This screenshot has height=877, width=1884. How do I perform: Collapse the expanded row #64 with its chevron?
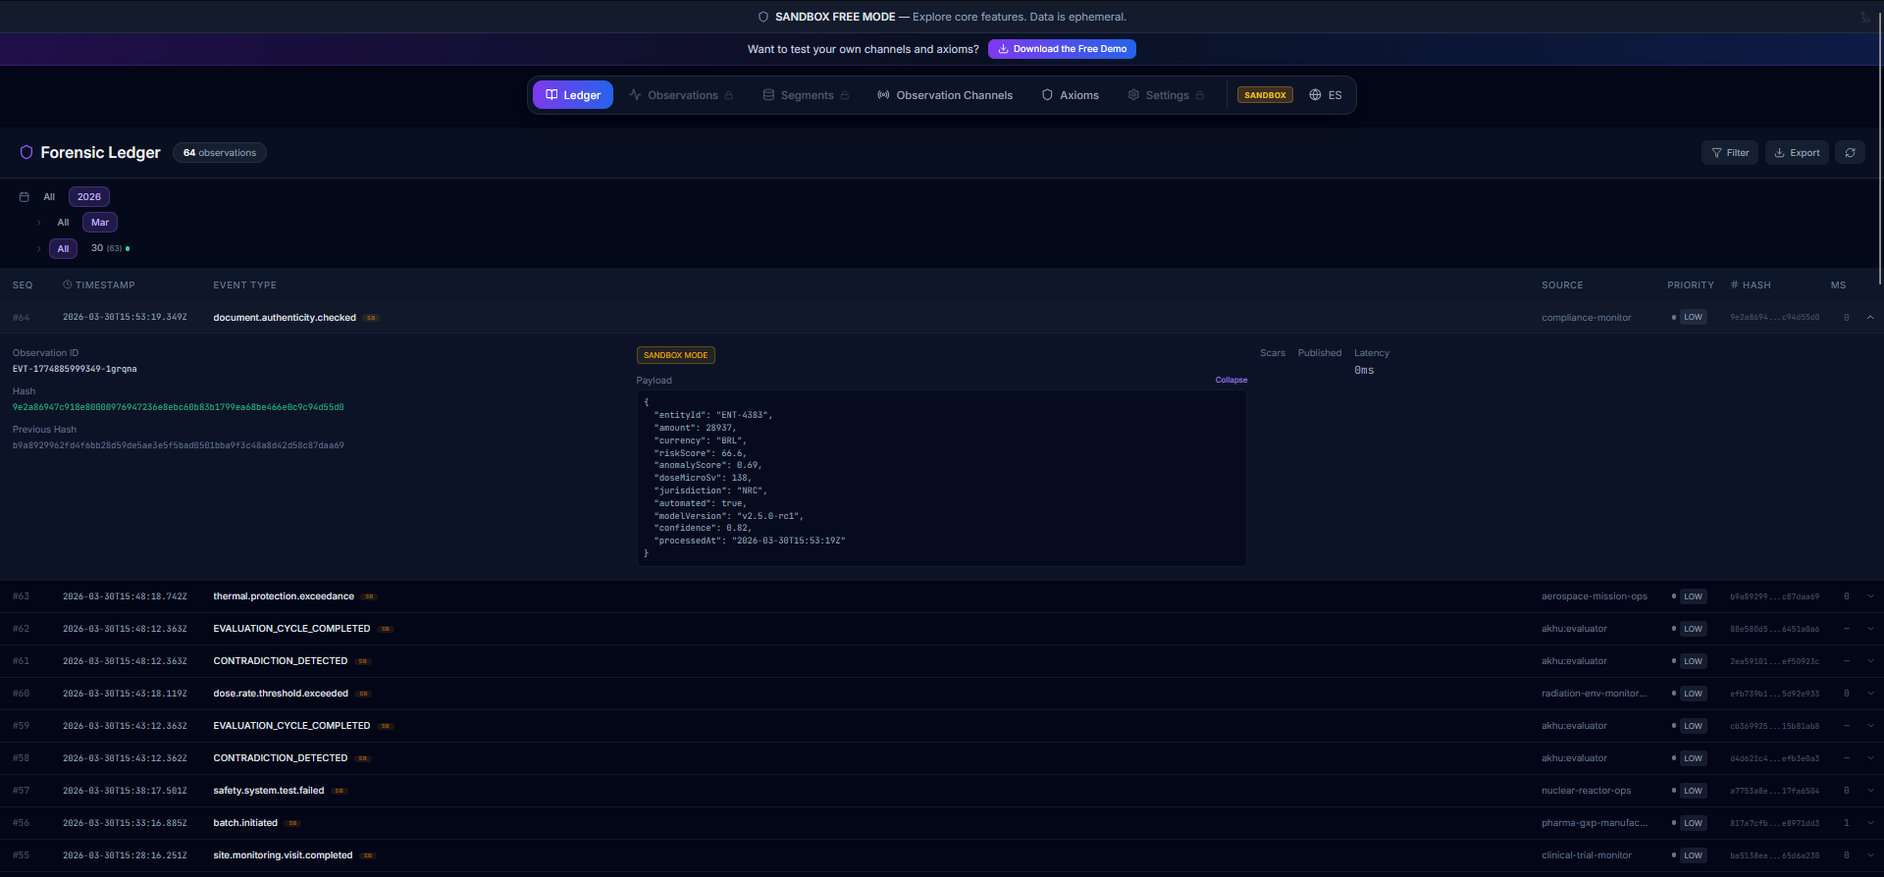tap(1870, 317)
